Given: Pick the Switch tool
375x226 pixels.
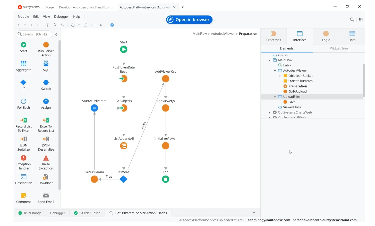Looking at the screenshot, I should tap(46, 85).
